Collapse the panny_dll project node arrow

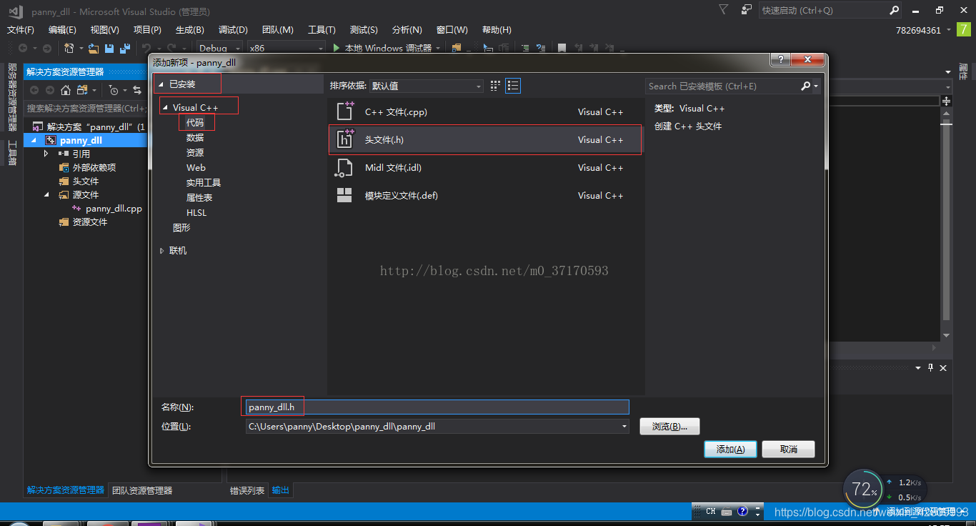pyautogui.click(x=32, y=140)
